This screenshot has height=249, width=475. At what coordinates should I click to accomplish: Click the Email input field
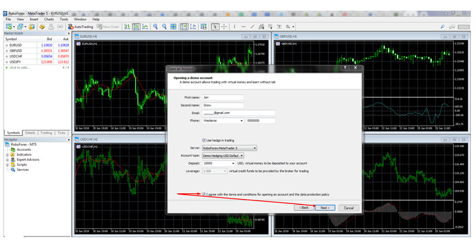239,113
